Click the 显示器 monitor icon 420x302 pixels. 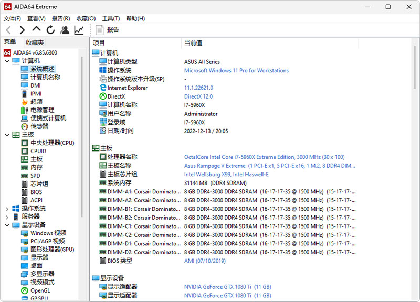pyautogui.click(x=24, y=258)
